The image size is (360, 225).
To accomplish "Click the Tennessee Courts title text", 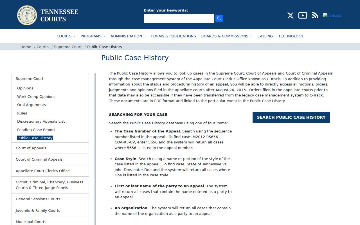I will click(59, 15).
